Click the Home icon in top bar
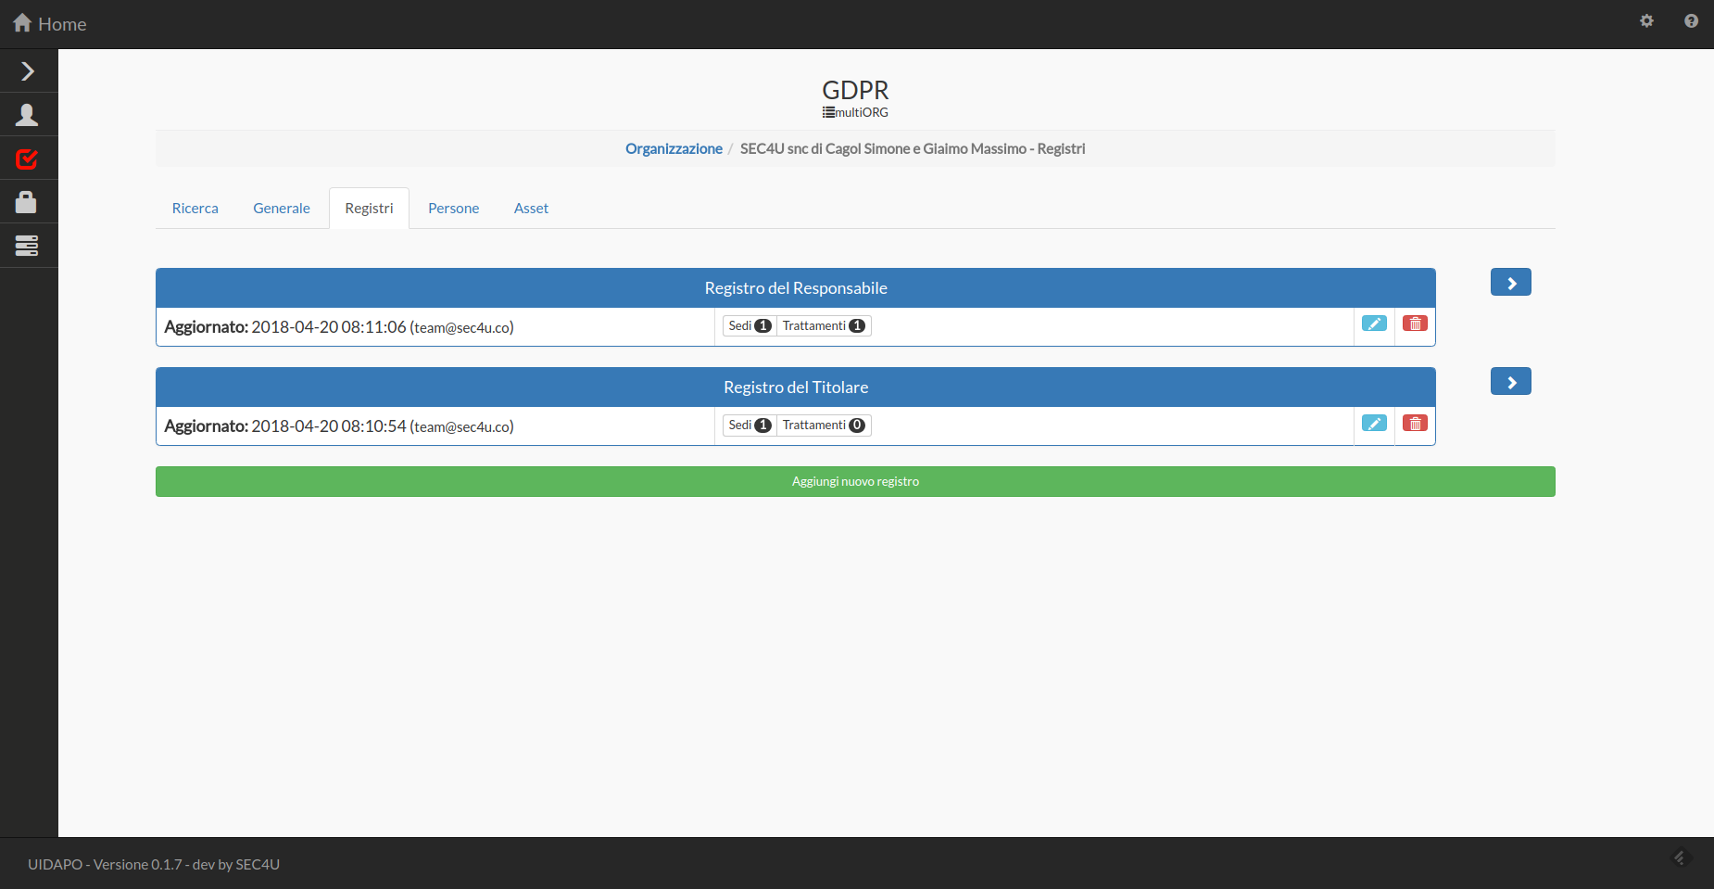This screenshot has width=1714, height=889. click(22, 23)
